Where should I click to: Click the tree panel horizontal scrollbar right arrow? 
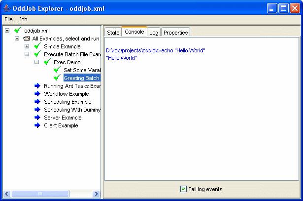[97, 194]
